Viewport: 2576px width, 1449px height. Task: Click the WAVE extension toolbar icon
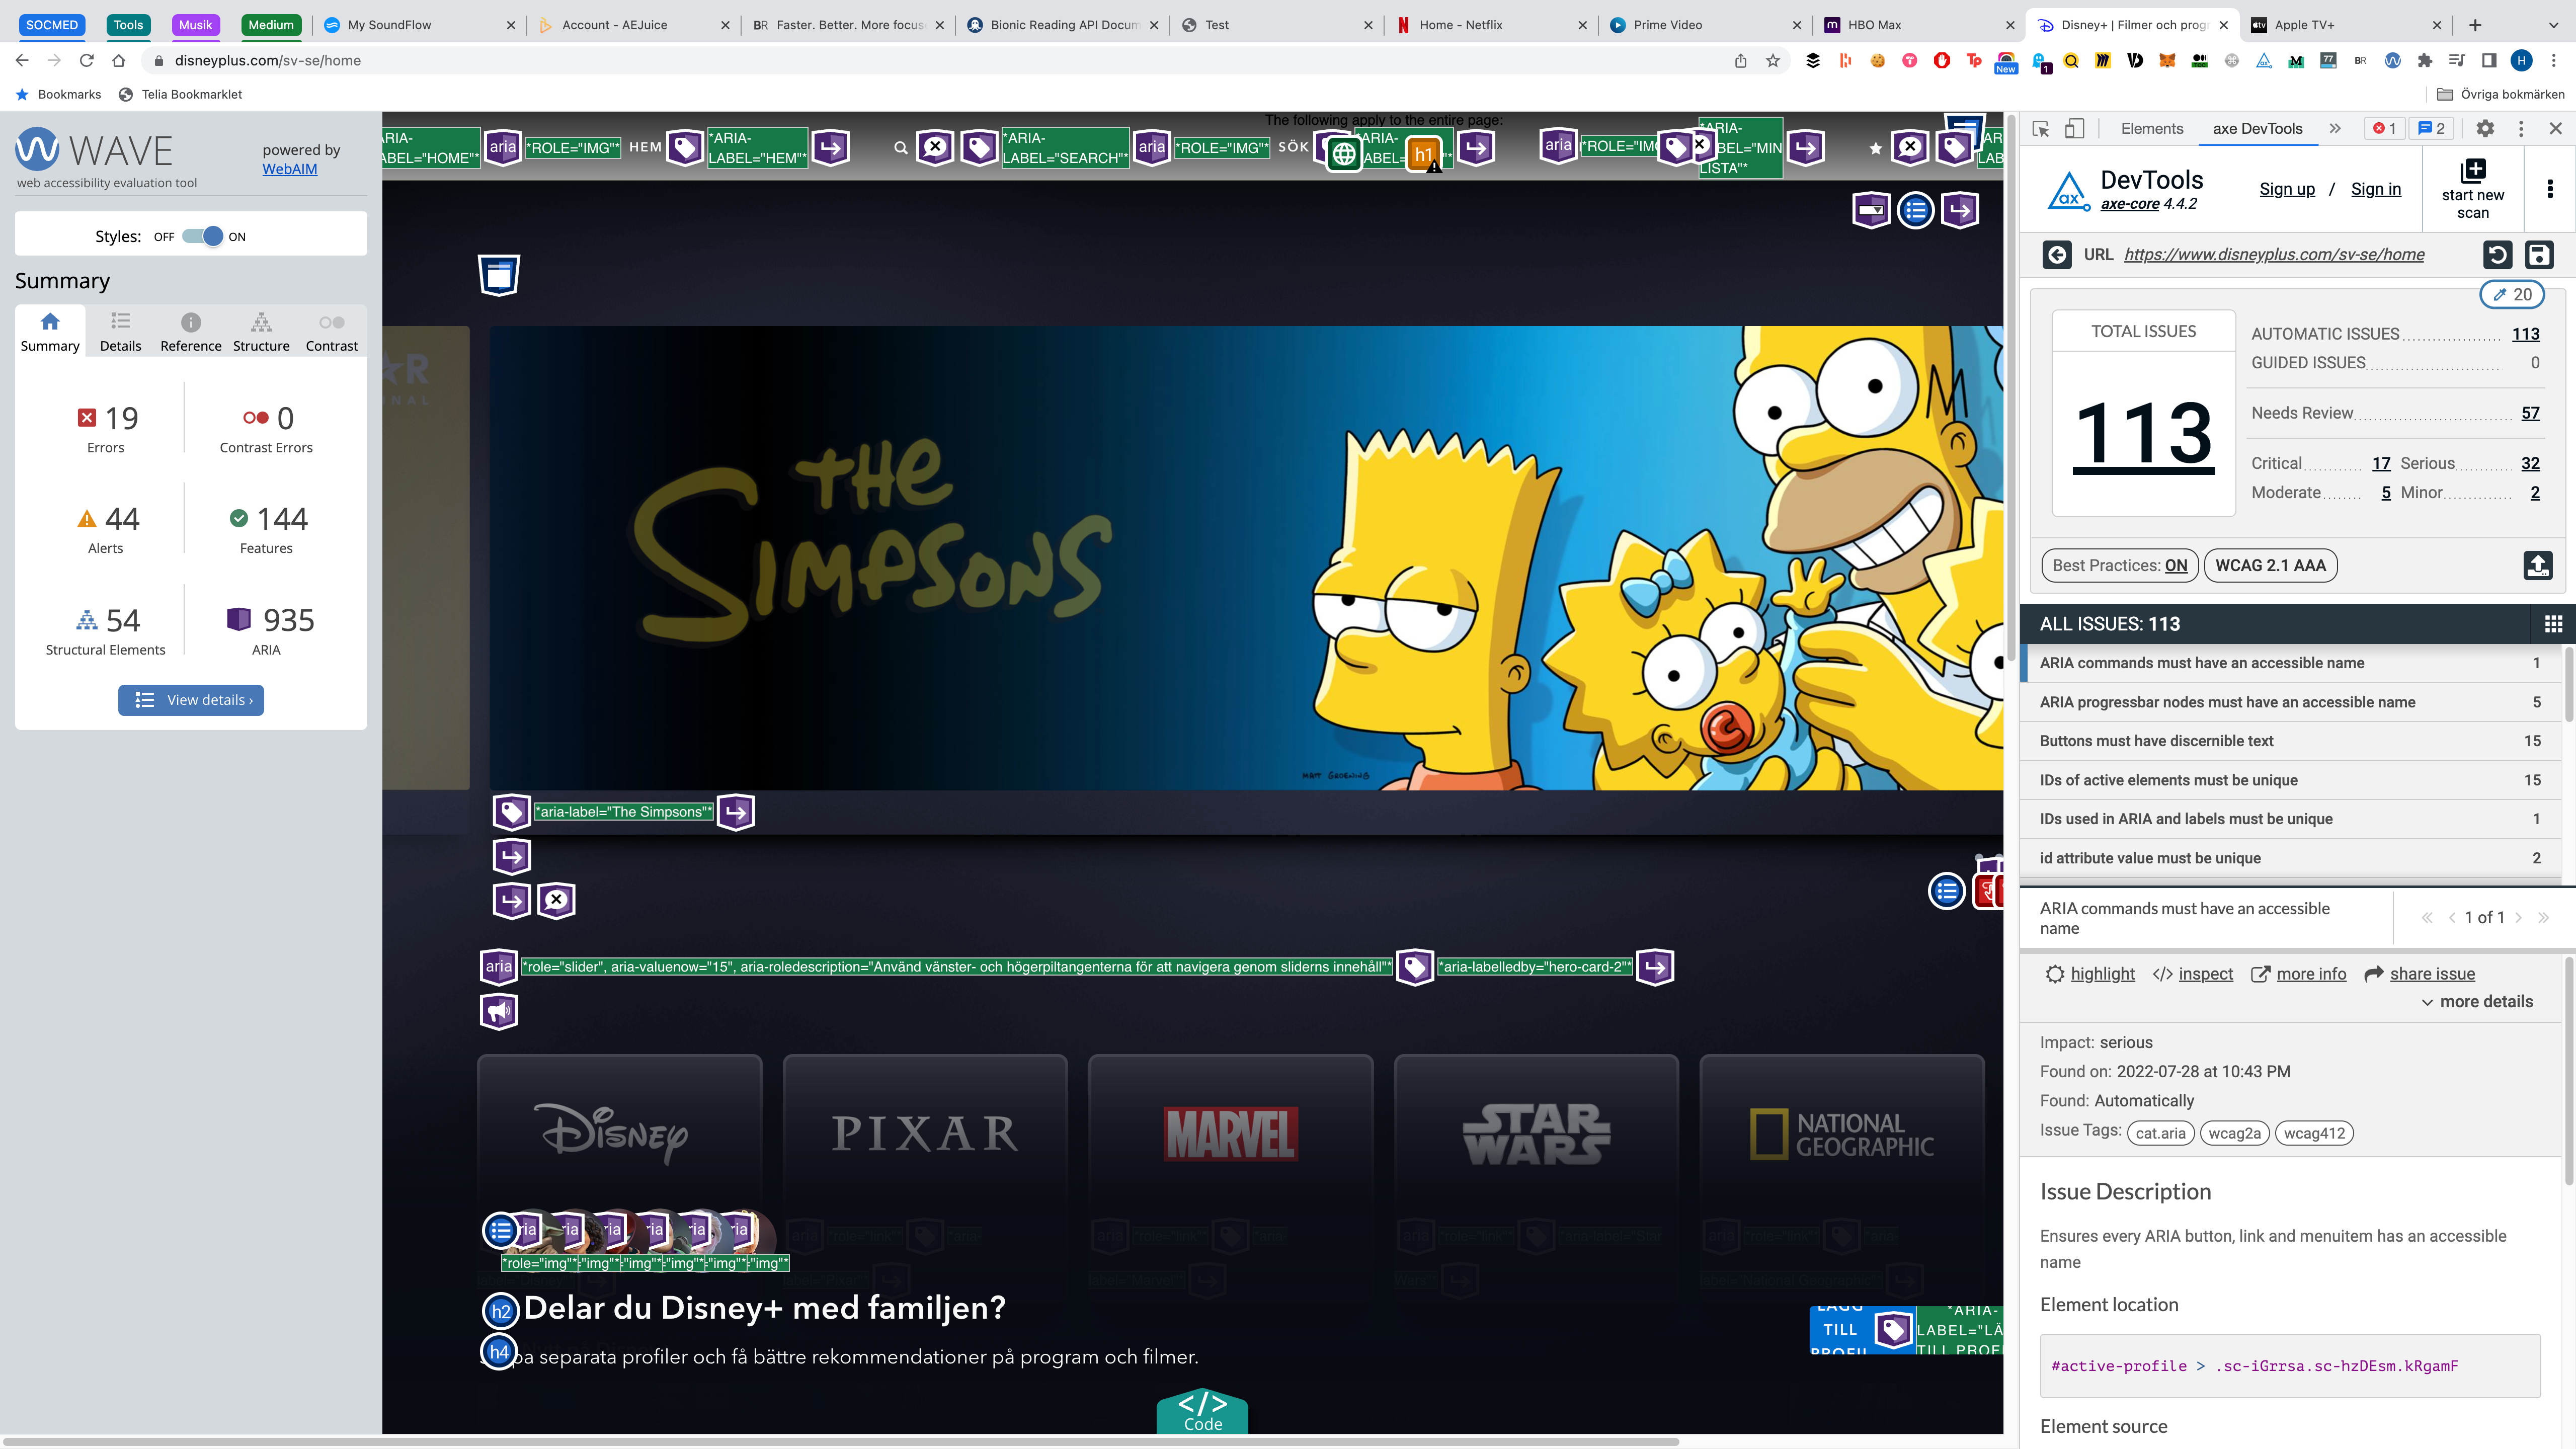point(2392,61)
